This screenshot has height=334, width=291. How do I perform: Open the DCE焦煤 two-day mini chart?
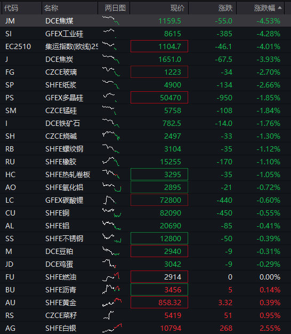pos(111,21)
